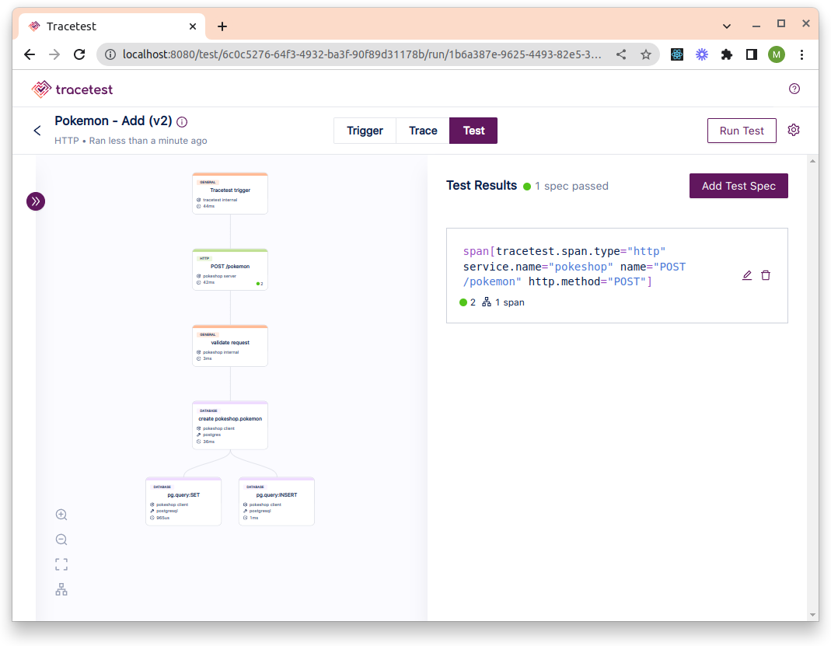This screenshot has width=831, height=646.
Task: Open a new browser tab
Action: (222, 26)
